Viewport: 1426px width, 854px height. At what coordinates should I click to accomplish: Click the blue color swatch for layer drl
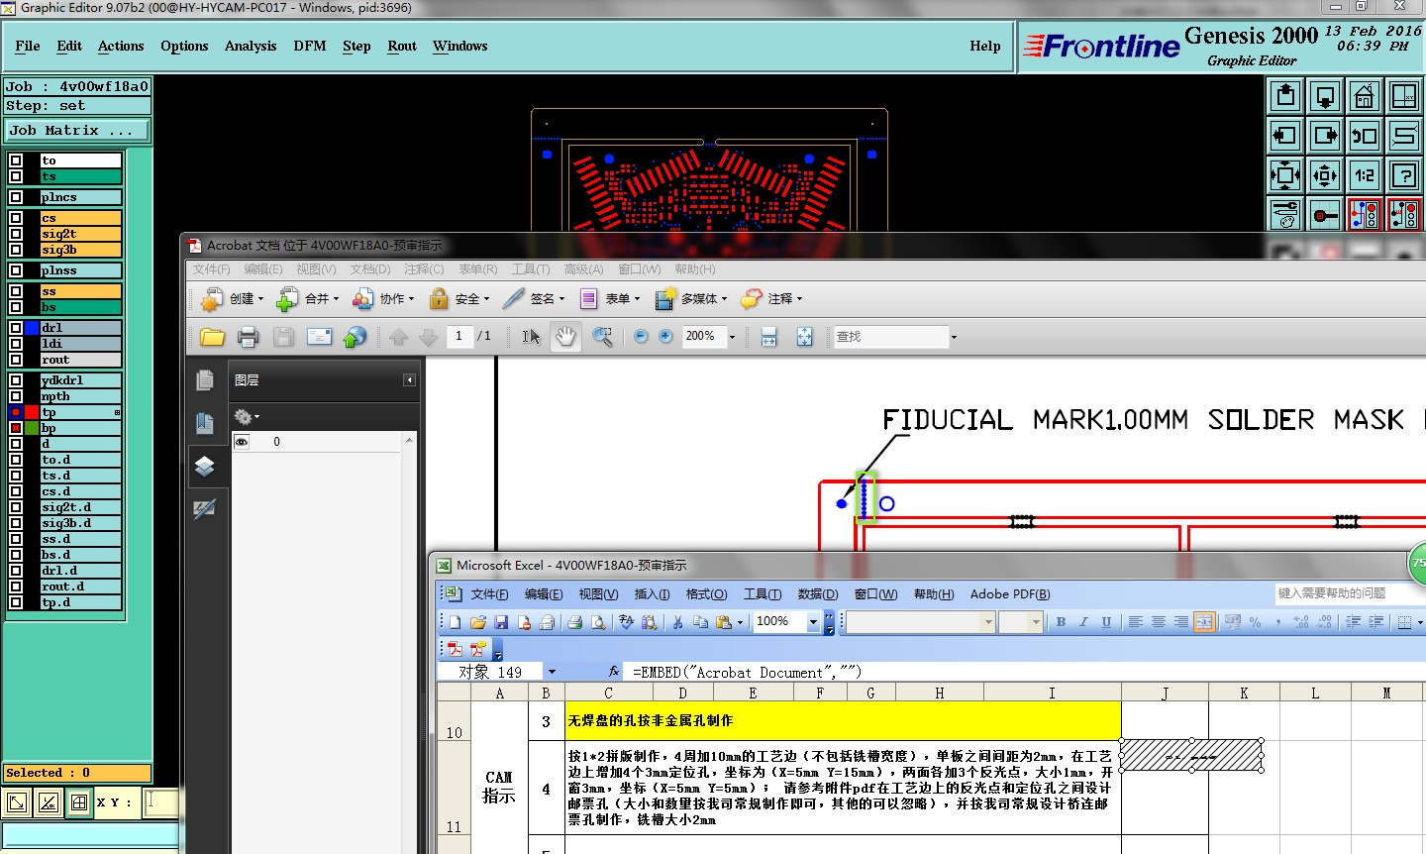[32, 328]
